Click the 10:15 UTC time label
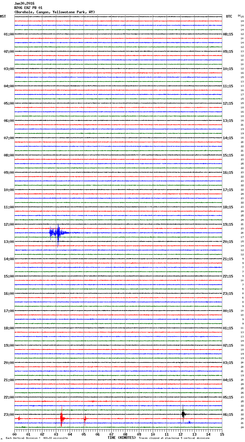This screenshot has height=442, width=245. pos(228,69)
